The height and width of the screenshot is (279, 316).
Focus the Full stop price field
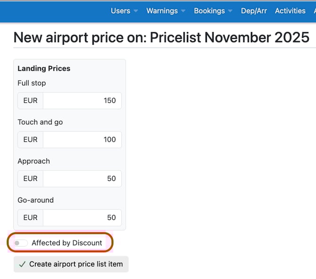point(82,100)
